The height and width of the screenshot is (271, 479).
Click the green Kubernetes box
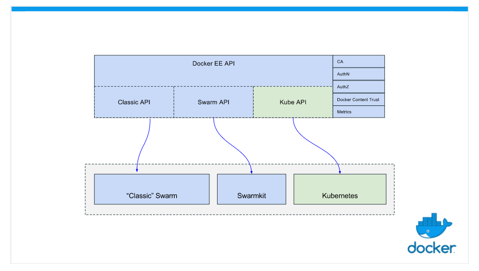coord(339,189)
